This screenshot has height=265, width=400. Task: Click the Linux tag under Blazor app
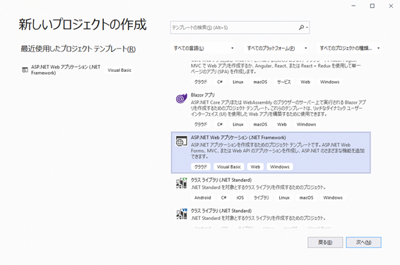(238, 124)
